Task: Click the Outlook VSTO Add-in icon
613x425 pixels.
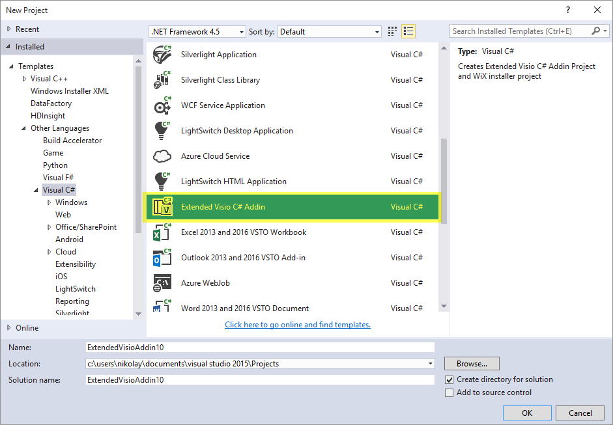Action: [x=162, y=258]
